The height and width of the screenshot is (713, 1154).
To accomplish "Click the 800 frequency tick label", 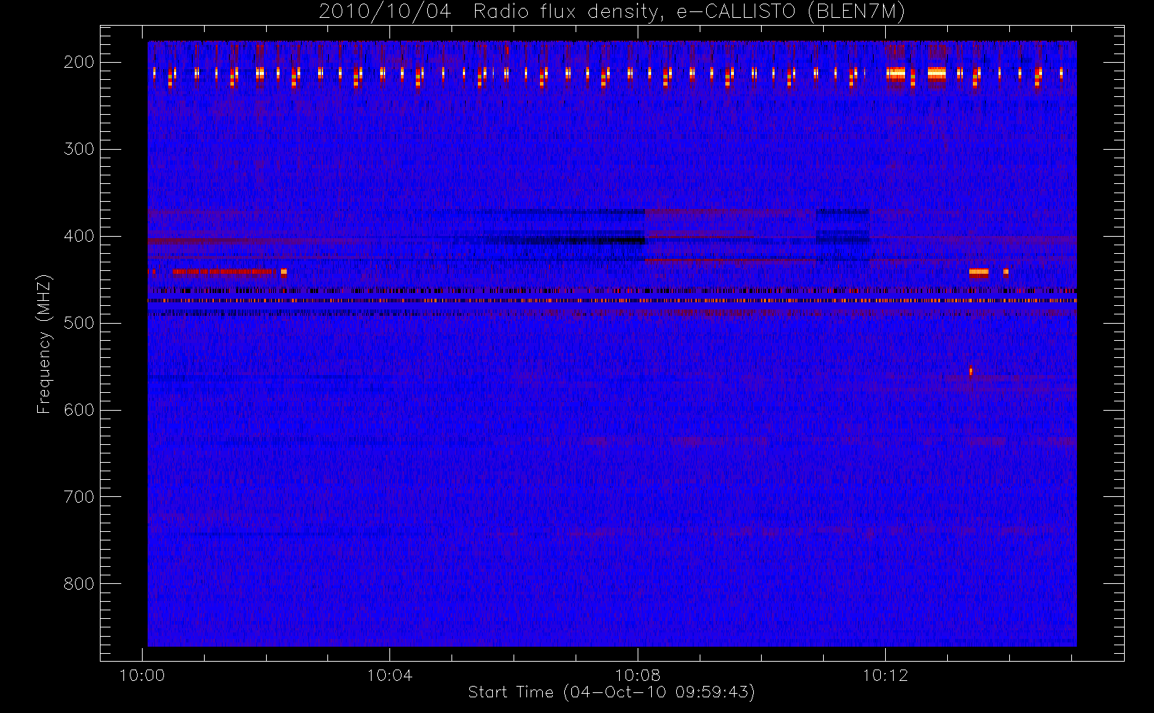I will [x=79, y=584].
